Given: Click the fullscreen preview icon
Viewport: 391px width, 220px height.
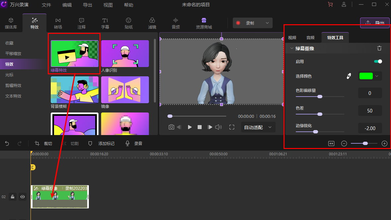Looking at the screenshot, I should pos(232,127).
